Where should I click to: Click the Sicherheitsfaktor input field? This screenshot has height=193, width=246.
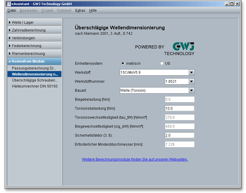[179, 135]
